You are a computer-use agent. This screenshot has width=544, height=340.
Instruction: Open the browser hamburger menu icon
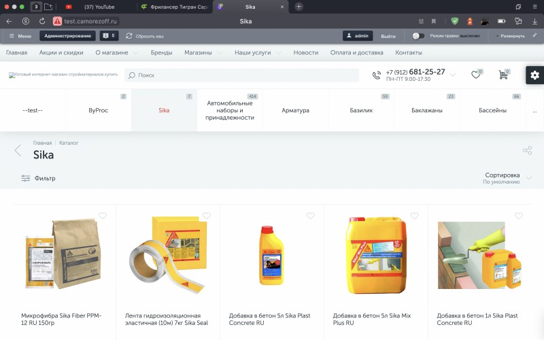[535, 7]
